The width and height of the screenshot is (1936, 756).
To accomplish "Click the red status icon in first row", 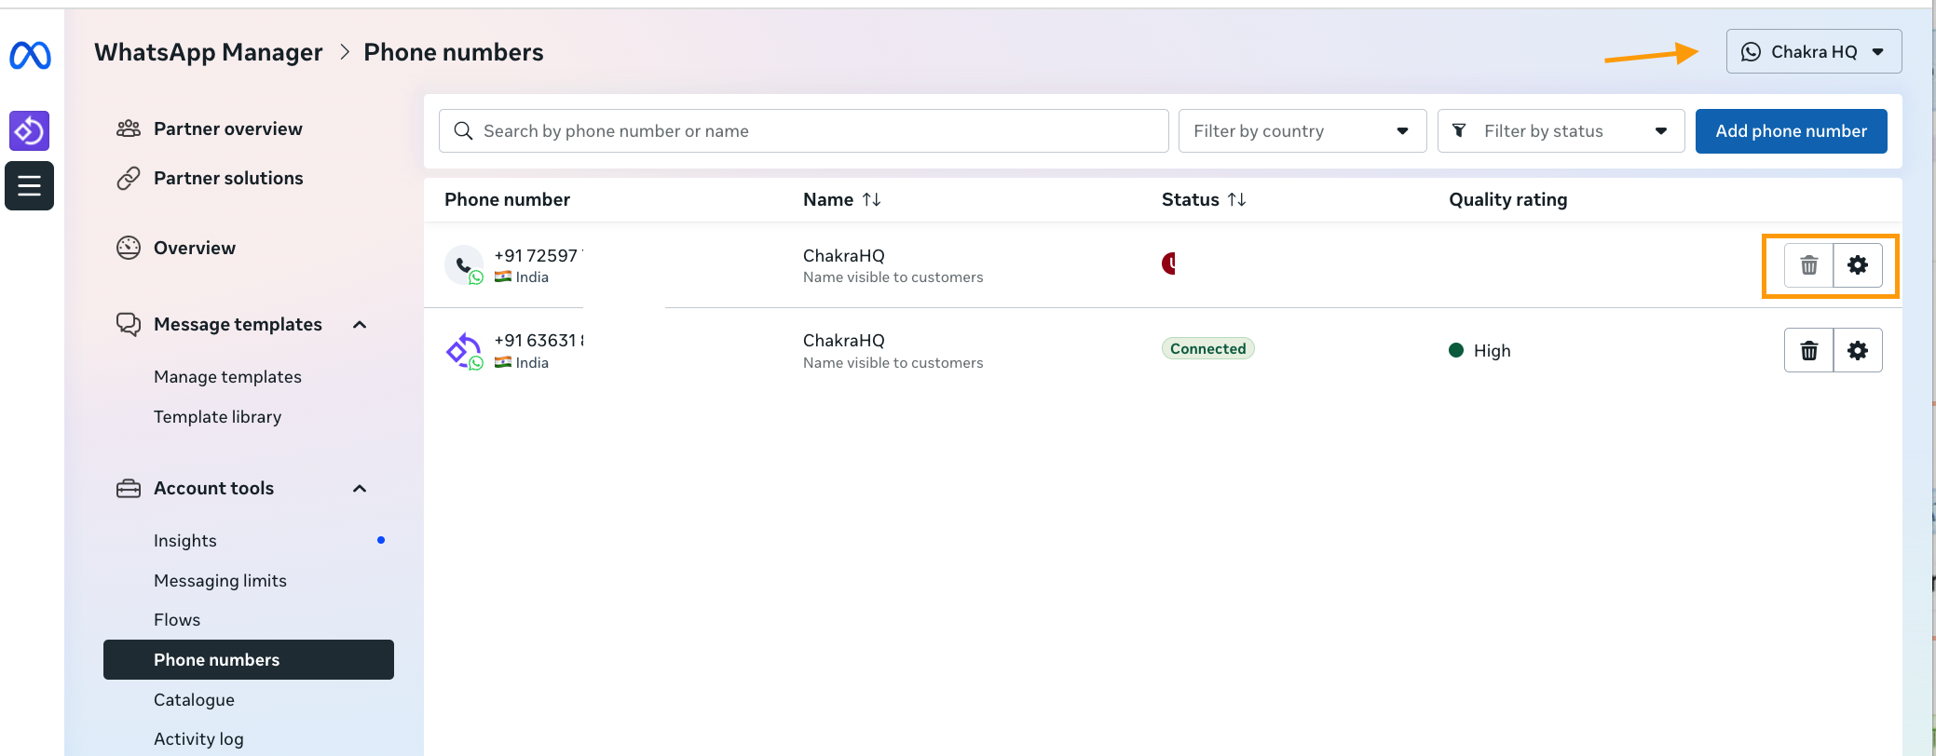I will coord(1169,263).
